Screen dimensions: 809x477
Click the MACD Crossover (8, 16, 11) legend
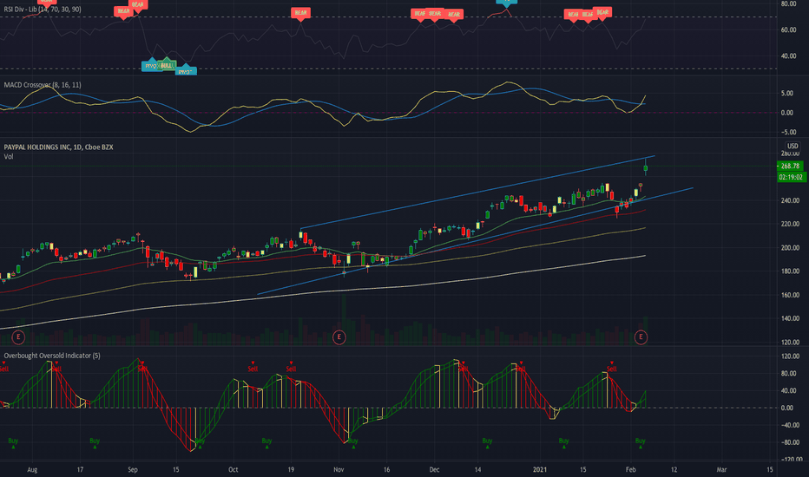tap(43, 85)
